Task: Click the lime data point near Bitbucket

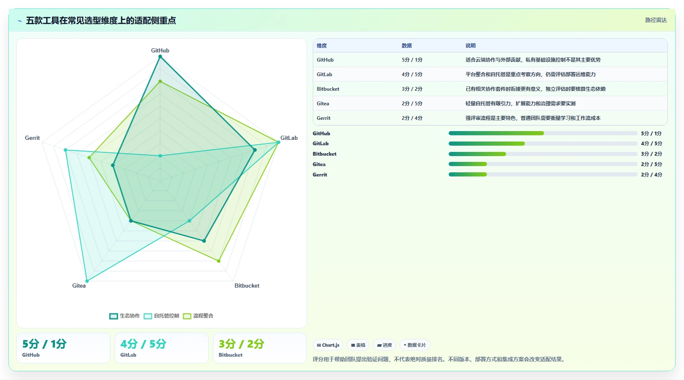Action: pos(219,261)
